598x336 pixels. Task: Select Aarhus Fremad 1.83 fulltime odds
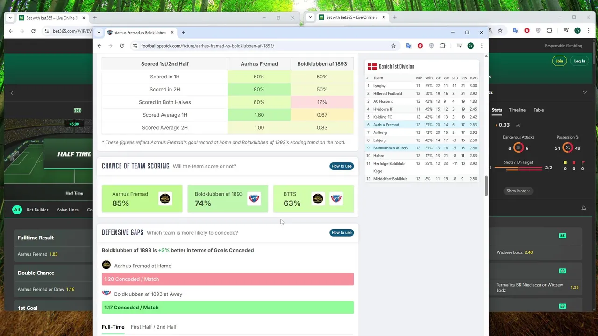54,254
